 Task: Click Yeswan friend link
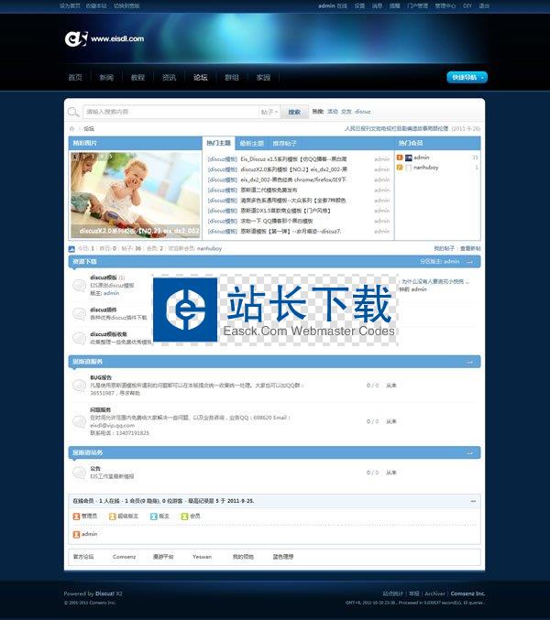point(203,557)
